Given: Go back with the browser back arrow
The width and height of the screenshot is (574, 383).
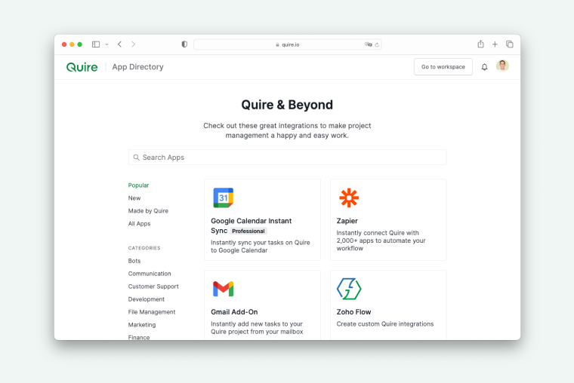Looking at the screenshot, I should (x=119, y=44).
